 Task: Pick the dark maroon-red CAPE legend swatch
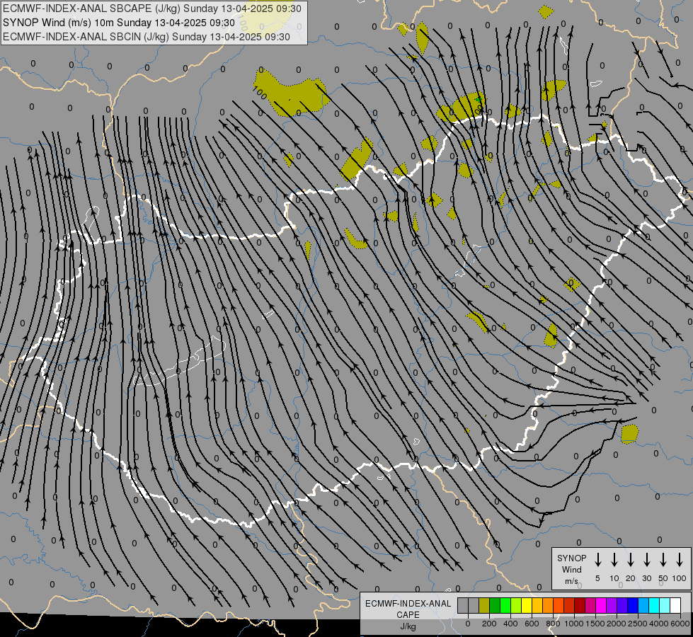tap(580, 605)
